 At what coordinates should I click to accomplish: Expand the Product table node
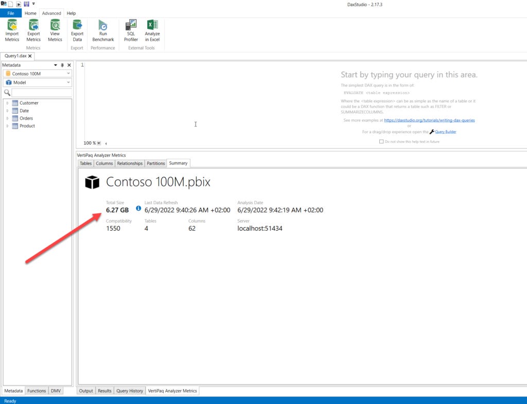point(8,126)
